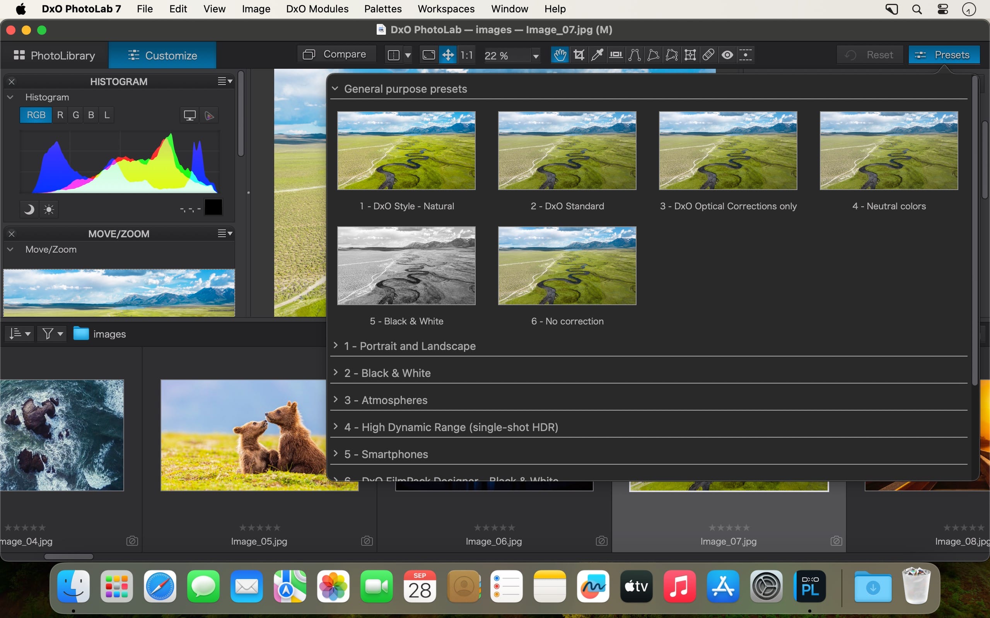Collapse General purpose presets section
This screenshot has height=618, width=990.
(x=335, y=88)
